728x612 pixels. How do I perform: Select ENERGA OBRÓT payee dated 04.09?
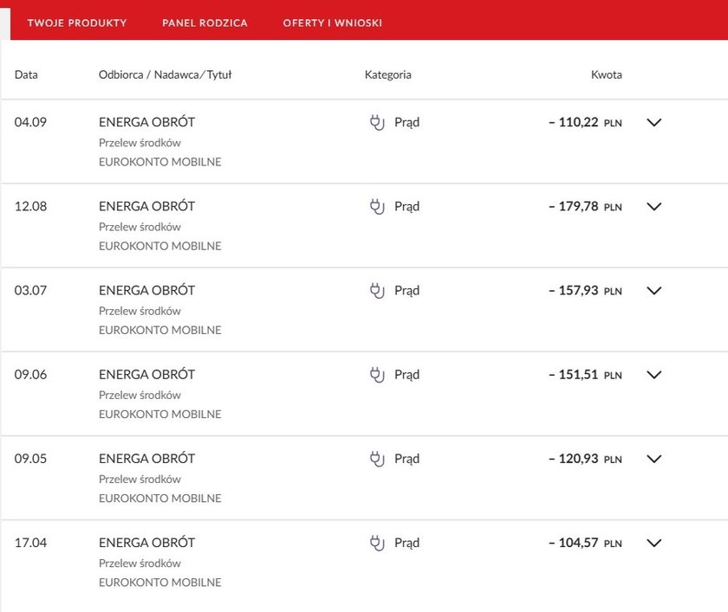(x=146, y=122)
